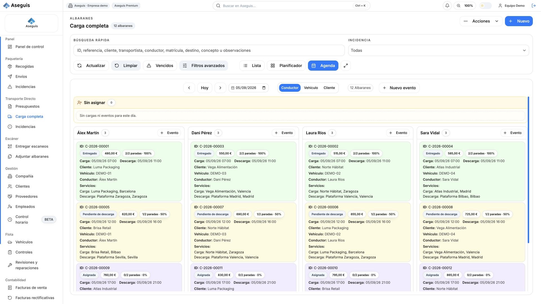
Task: Select Agenda view
Action: (x=323, y=66)
